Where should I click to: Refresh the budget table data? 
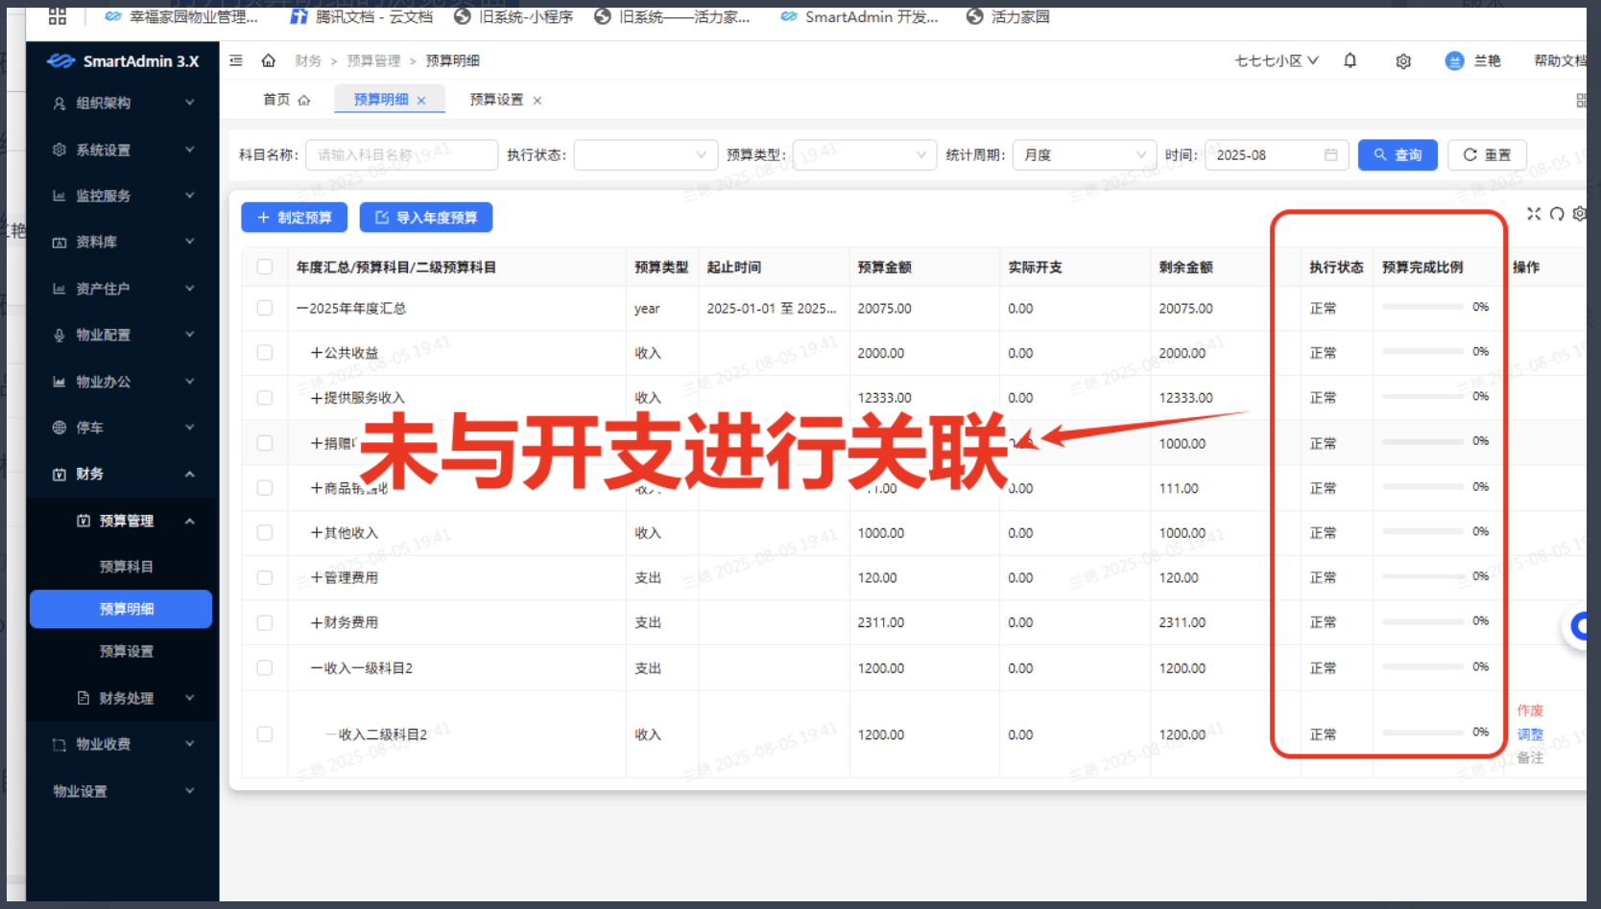[x=1556, y=214]
